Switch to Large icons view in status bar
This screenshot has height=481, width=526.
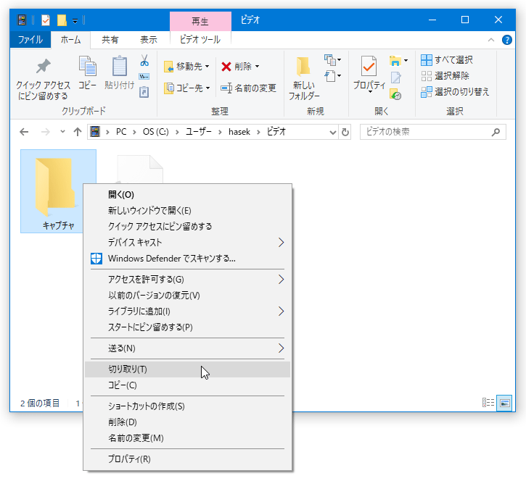(504, 402)
